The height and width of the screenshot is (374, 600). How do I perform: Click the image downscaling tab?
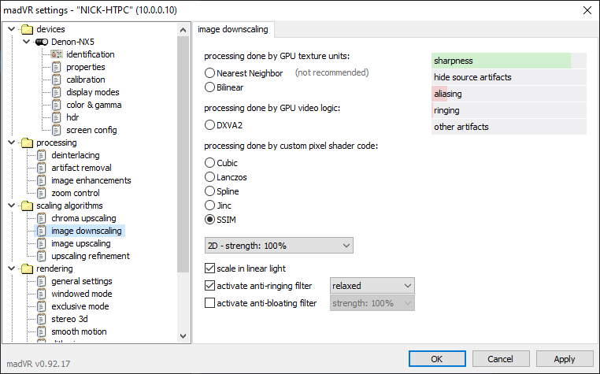click(x=232, y=30)
